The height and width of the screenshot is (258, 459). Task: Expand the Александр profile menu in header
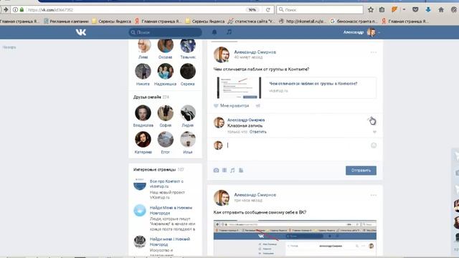(x=361, y=32)
